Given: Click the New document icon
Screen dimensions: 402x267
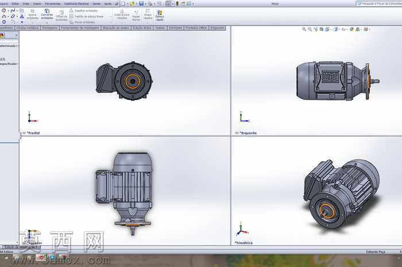Looking at the screenshot, I should coord(123,3).
